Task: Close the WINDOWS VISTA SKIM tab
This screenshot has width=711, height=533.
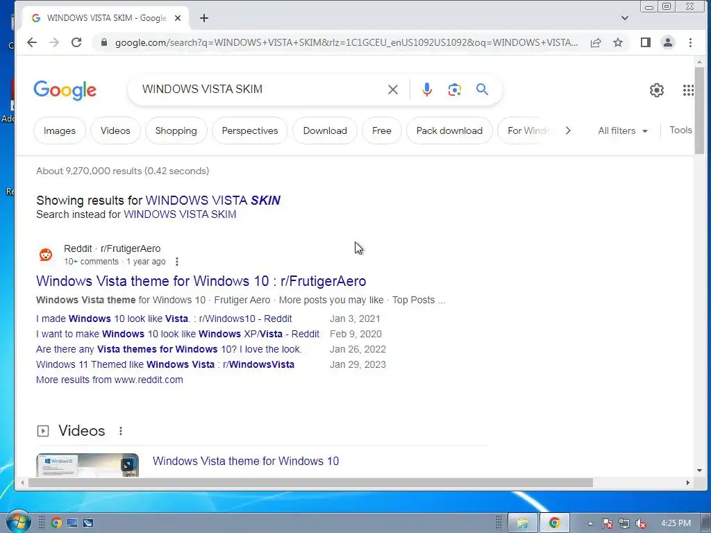Action: 178,18
